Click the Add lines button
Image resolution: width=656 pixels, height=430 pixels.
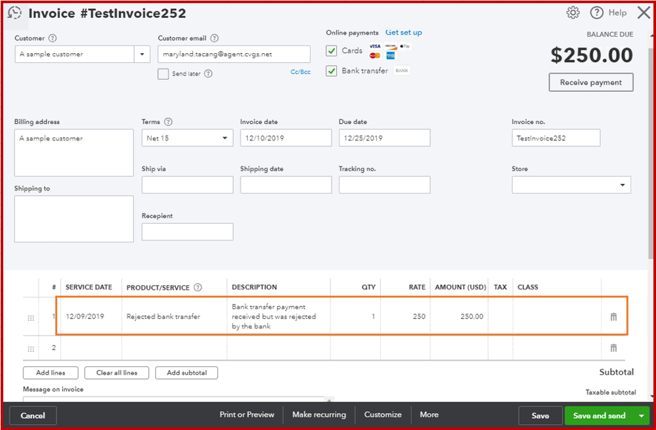[51, 373]
